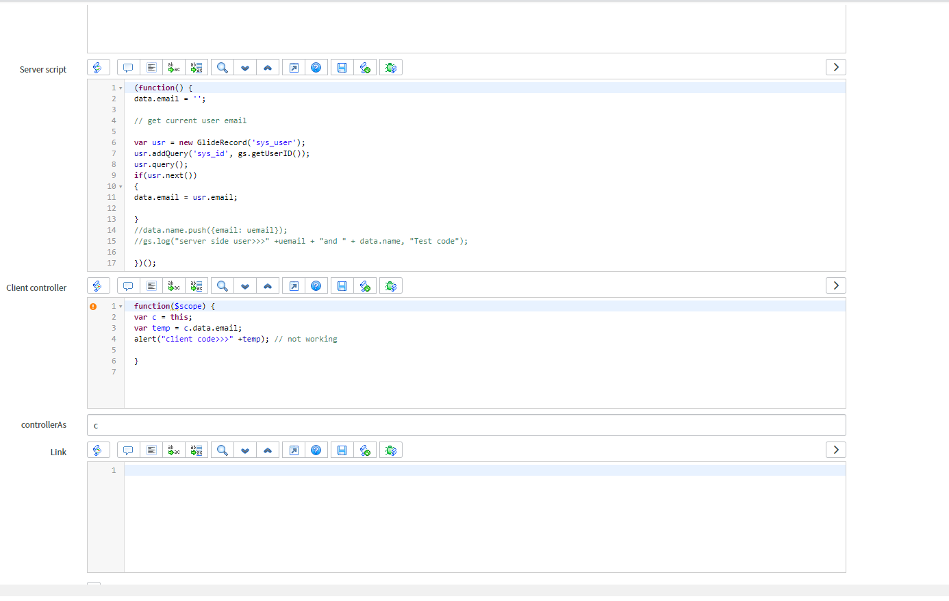Click the 'usr.query();' code line
This screenshot has height=601, width=949.
tap(161, 164)
